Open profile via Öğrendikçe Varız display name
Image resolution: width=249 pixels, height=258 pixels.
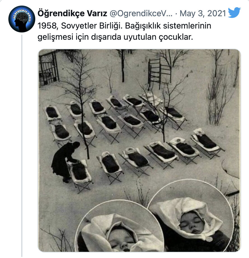72,13
